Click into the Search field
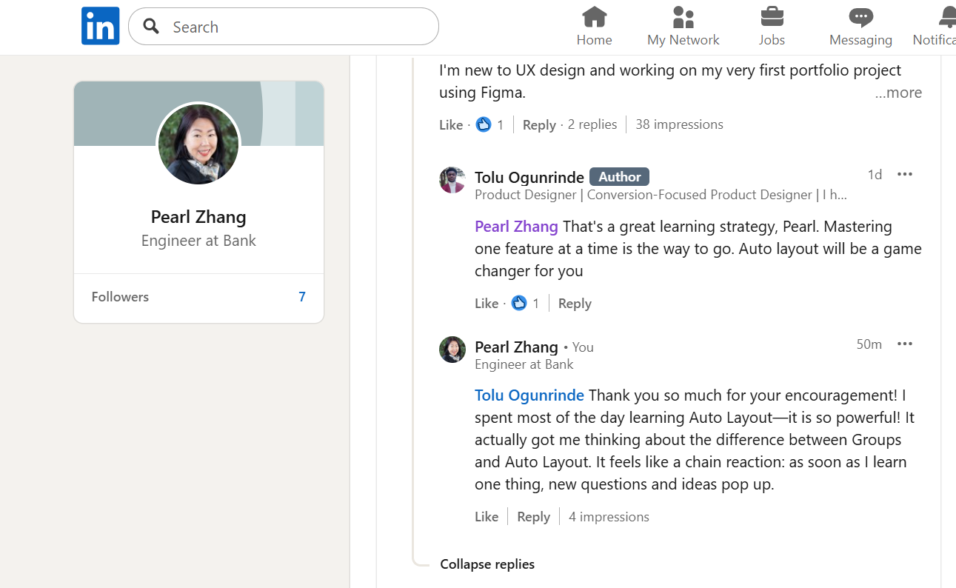This screenshot has height=588, width=956. pos(284,27)
